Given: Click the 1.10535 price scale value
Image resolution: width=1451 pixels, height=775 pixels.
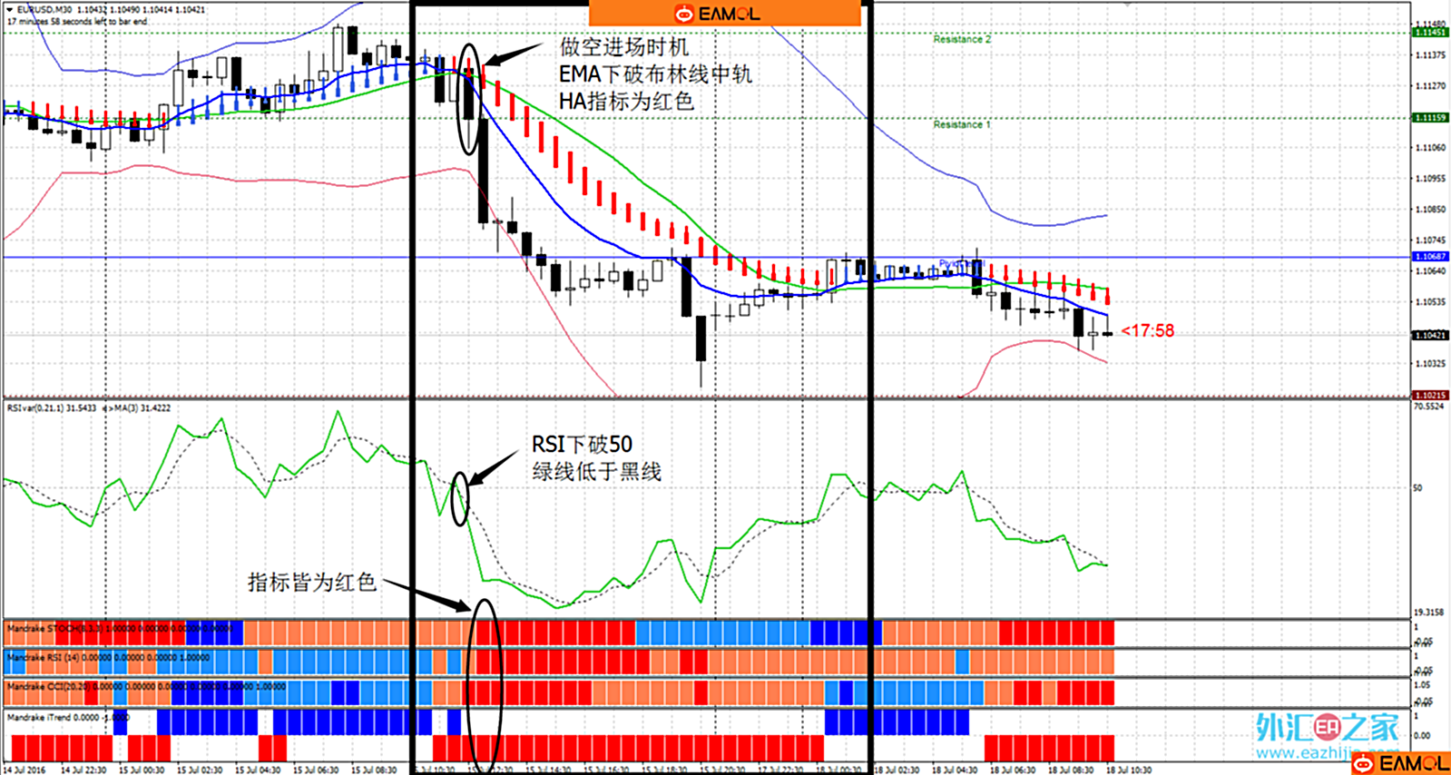Looking at the screenshot, I should [x=1431, y=302].
